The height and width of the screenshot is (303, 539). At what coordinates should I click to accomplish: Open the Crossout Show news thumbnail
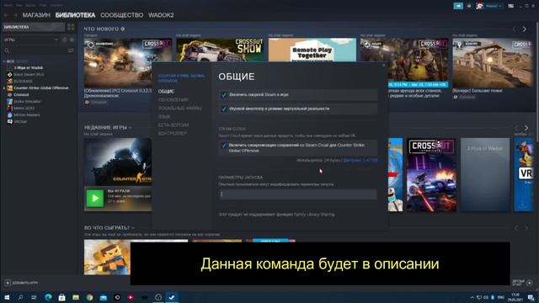(x=220, y=50)
